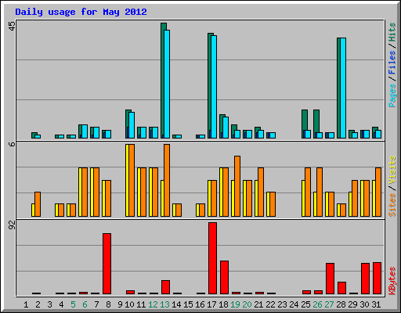Click the 'KBytes' legend label
The image size is (401, 313).
click(392, 281)
